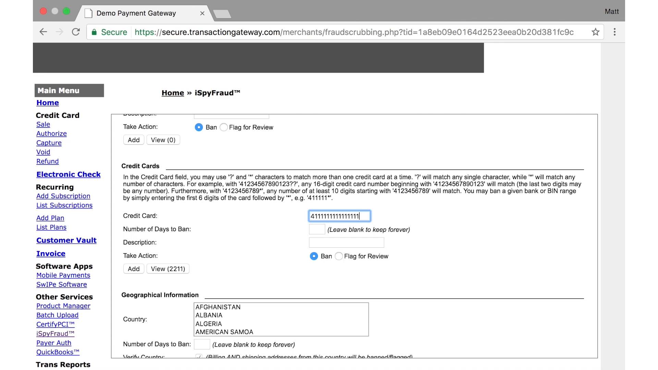Select AMERICAN SAMOA in the Country list
Image resolution: width=658 pixels, height=370 pixels.
(x=224, y=332)
